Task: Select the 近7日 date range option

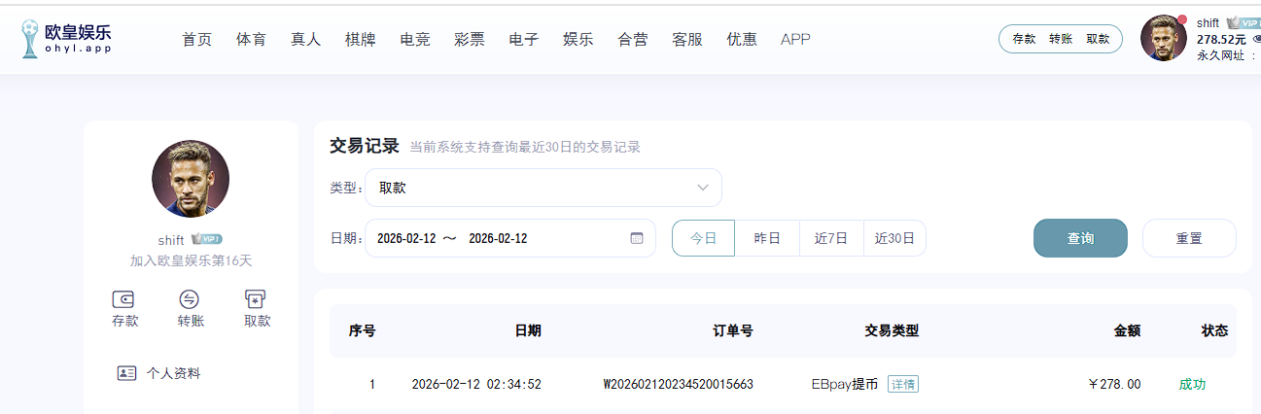Action: pos(831,238)
